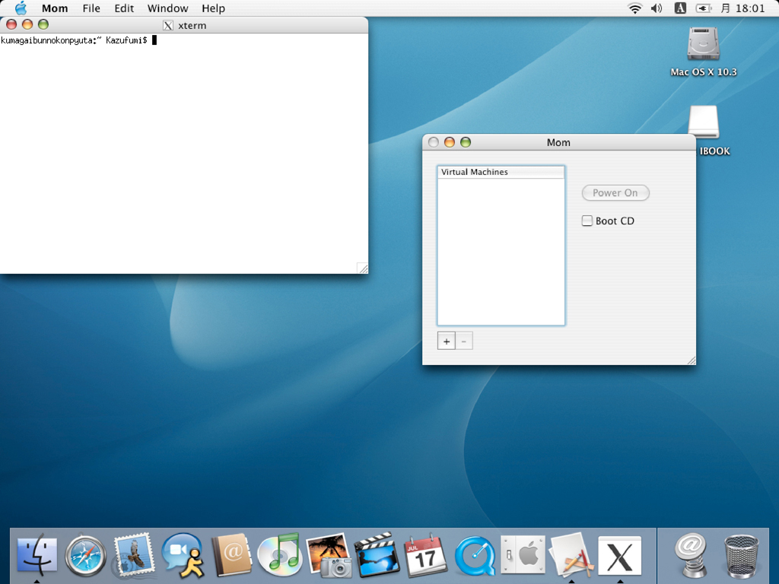Open the Window menu
The height and width of the screenshot is (584, 779).
coord(168,8)
